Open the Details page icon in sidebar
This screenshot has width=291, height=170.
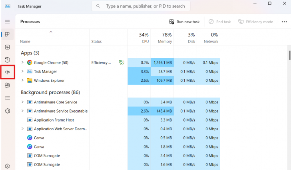[x=8, y=98]
